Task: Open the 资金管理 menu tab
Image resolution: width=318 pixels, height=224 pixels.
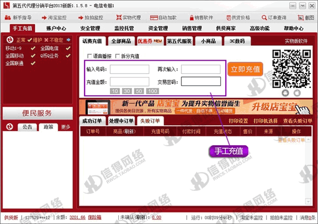Action: (x=157, y=29)
